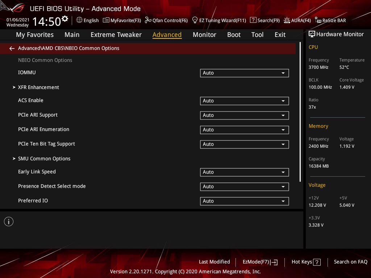Open Qfan Control(F6)
This screenshot has height=278, width=371.
click(166, 20)
